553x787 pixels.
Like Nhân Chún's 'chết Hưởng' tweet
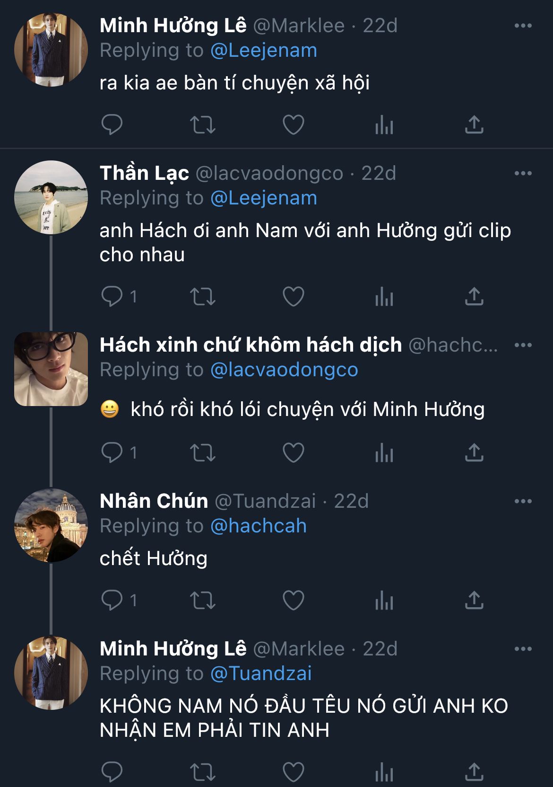coord(293,601)
